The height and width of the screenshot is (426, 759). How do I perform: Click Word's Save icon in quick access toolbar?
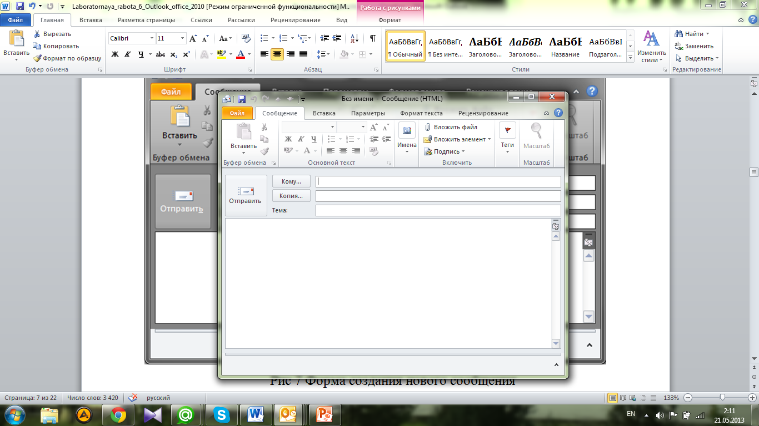pyautogui.click(x=20, y=7)
